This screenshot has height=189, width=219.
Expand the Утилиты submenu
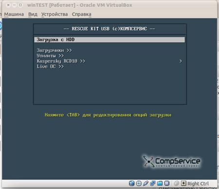[x=50, y=56]
